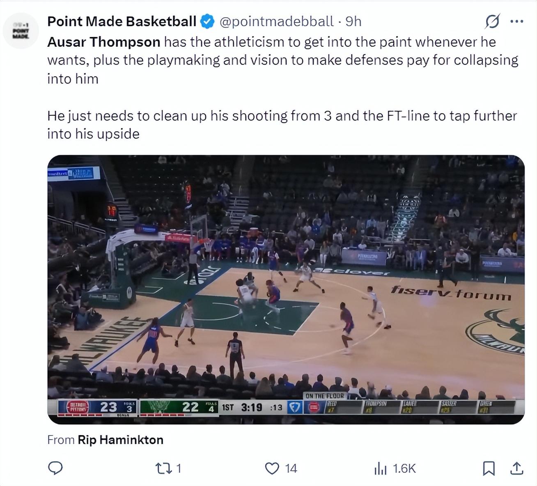Image resolution: width=537 pixels, height=486 pixels.
Task: Click the 1.6K views count
Action: coord(404,468)
